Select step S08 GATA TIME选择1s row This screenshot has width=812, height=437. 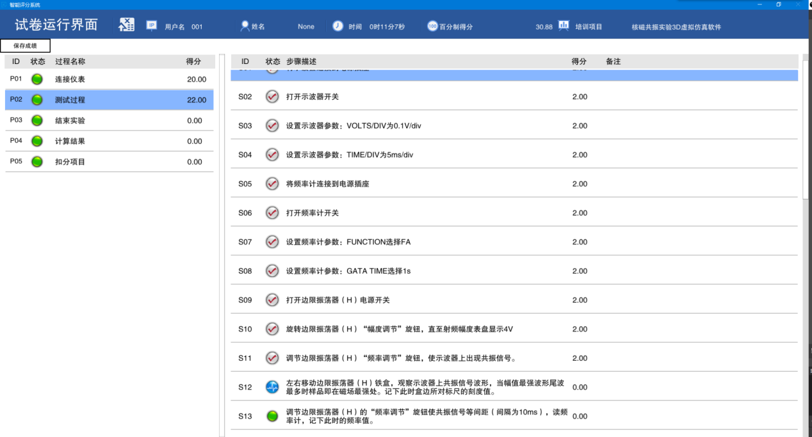[x=416, y=271]
